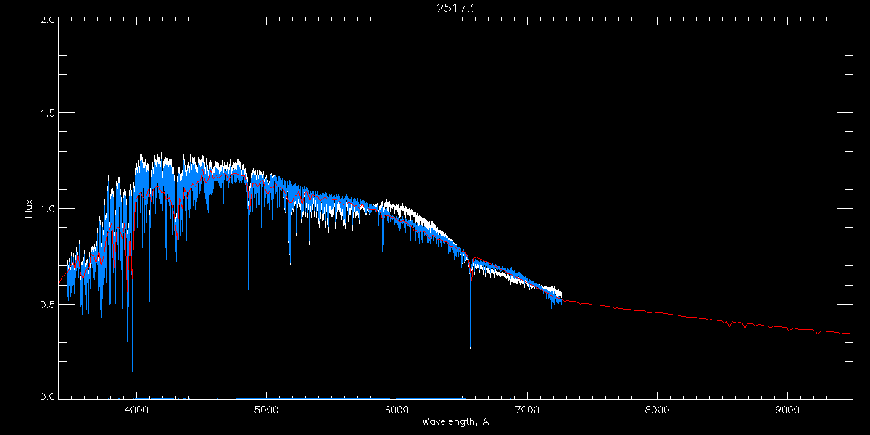
Task: Click the 2.0 flux tick label
Action: click(48, 21)
